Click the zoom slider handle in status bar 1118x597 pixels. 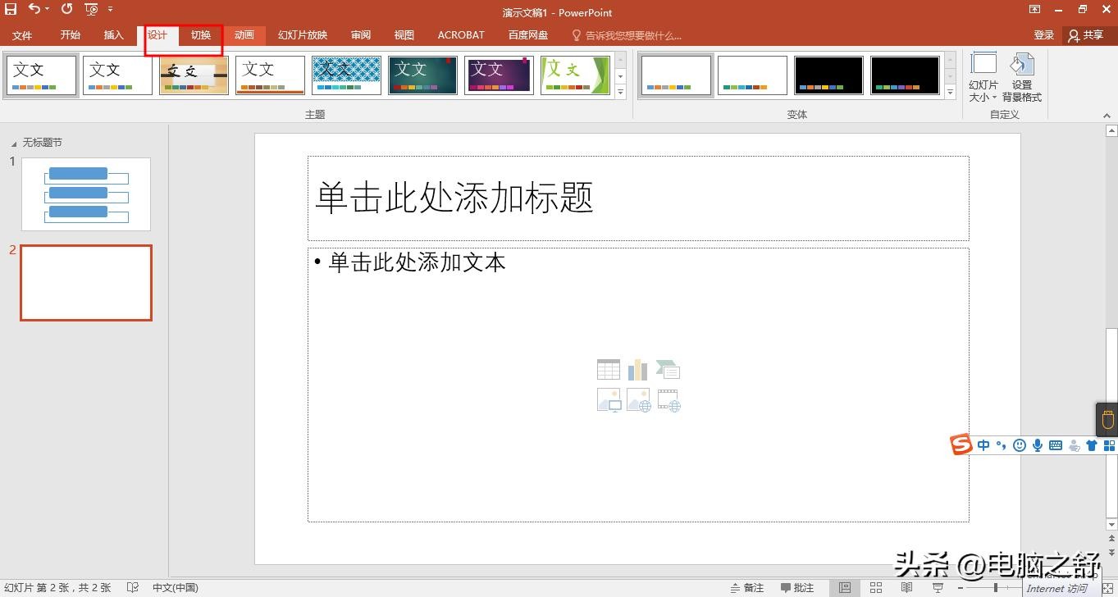coord(995,587)
